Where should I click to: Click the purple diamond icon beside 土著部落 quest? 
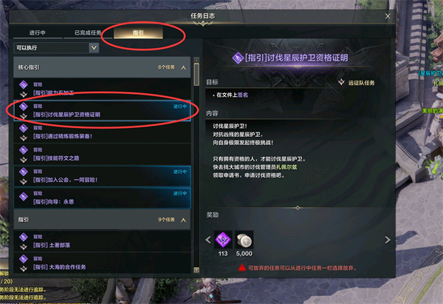click(24, 237)
